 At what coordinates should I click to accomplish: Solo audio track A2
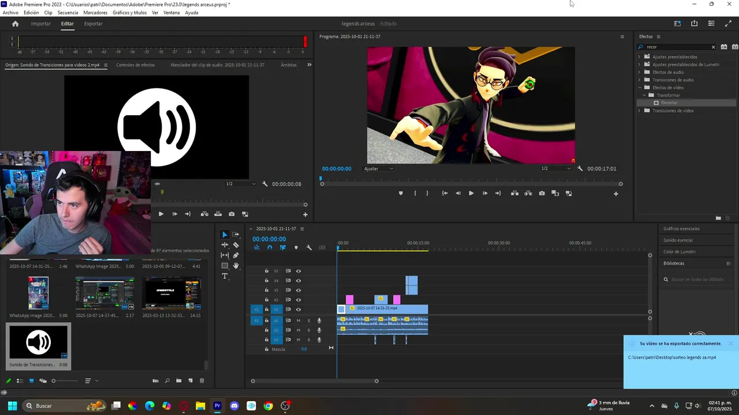(x=308, y=330)
